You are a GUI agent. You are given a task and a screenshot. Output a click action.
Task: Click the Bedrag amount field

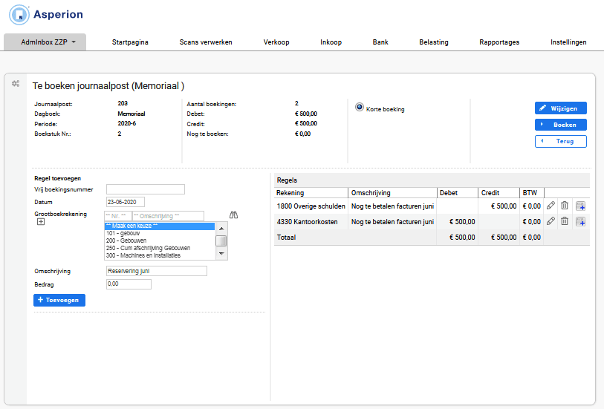129,284
